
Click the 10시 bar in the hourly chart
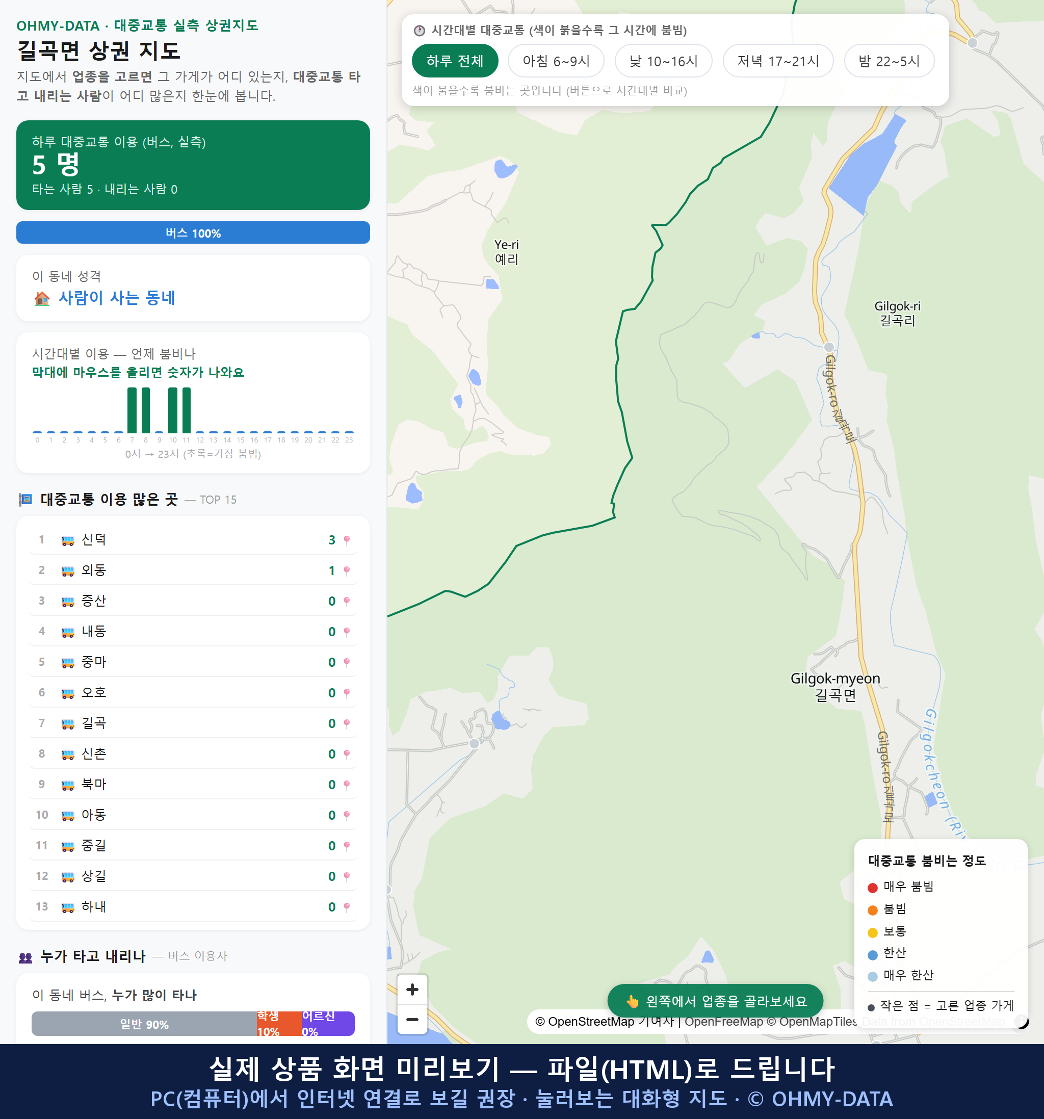(173, 410)
